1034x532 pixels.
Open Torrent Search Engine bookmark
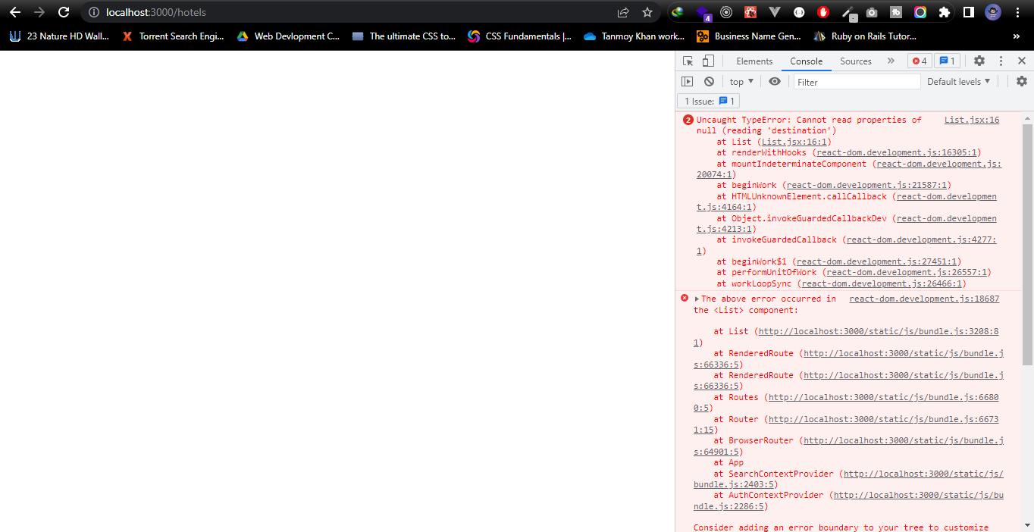(x=173, y=36)
